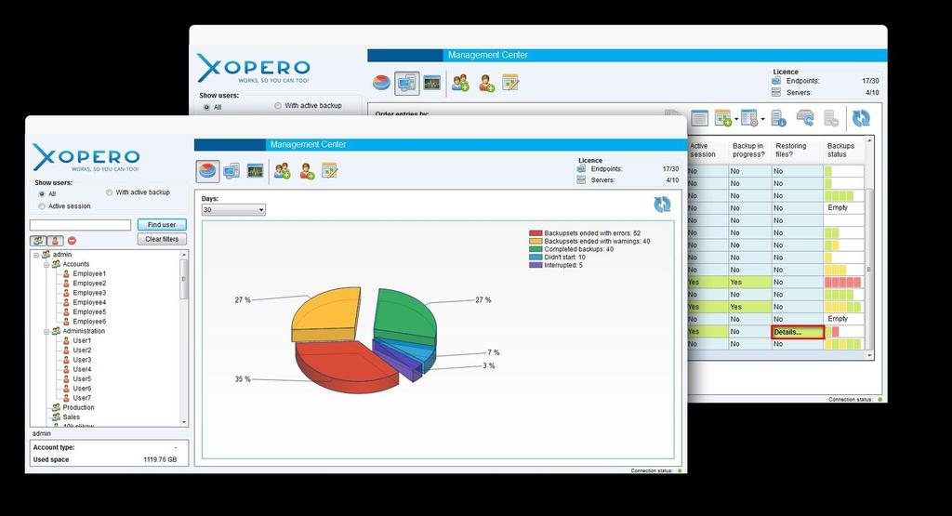Select 'With active backup' radio in front window
This screenshot has height=516, width=952.
[x=110, y=192]
